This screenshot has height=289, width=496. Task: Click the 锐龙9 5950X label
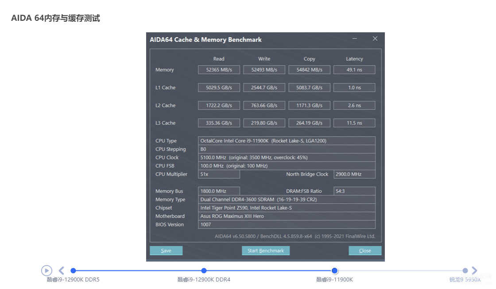tap(465, 280)
